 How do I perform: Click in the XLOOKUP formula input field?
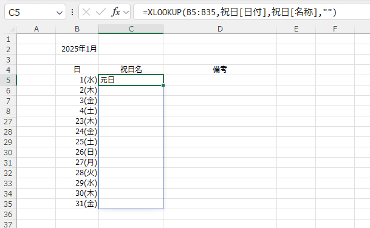coord(252,12)
